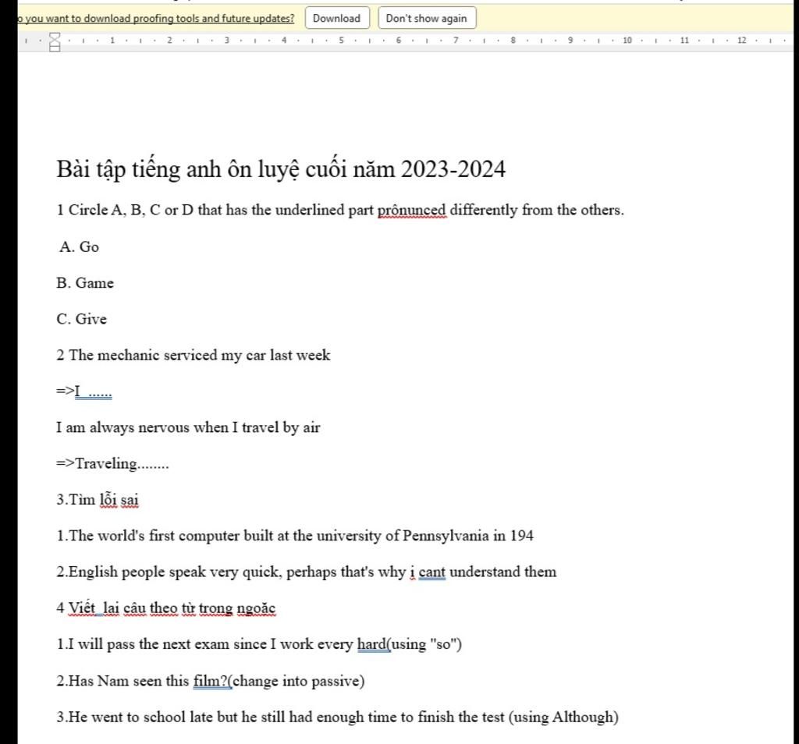Click the left indent marker on ruler
This screenshot has width=799, height=744.
pyautogui.click(x=55, y=48)
